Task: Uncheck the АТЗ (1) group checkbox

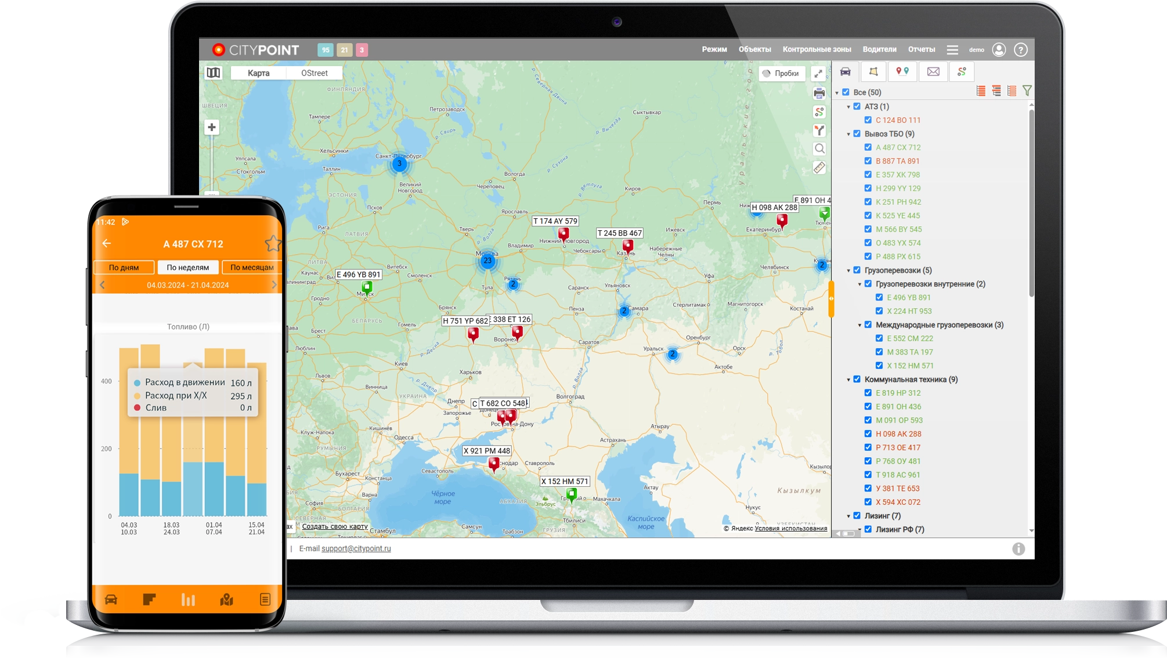Action: (x=857, y=106)
